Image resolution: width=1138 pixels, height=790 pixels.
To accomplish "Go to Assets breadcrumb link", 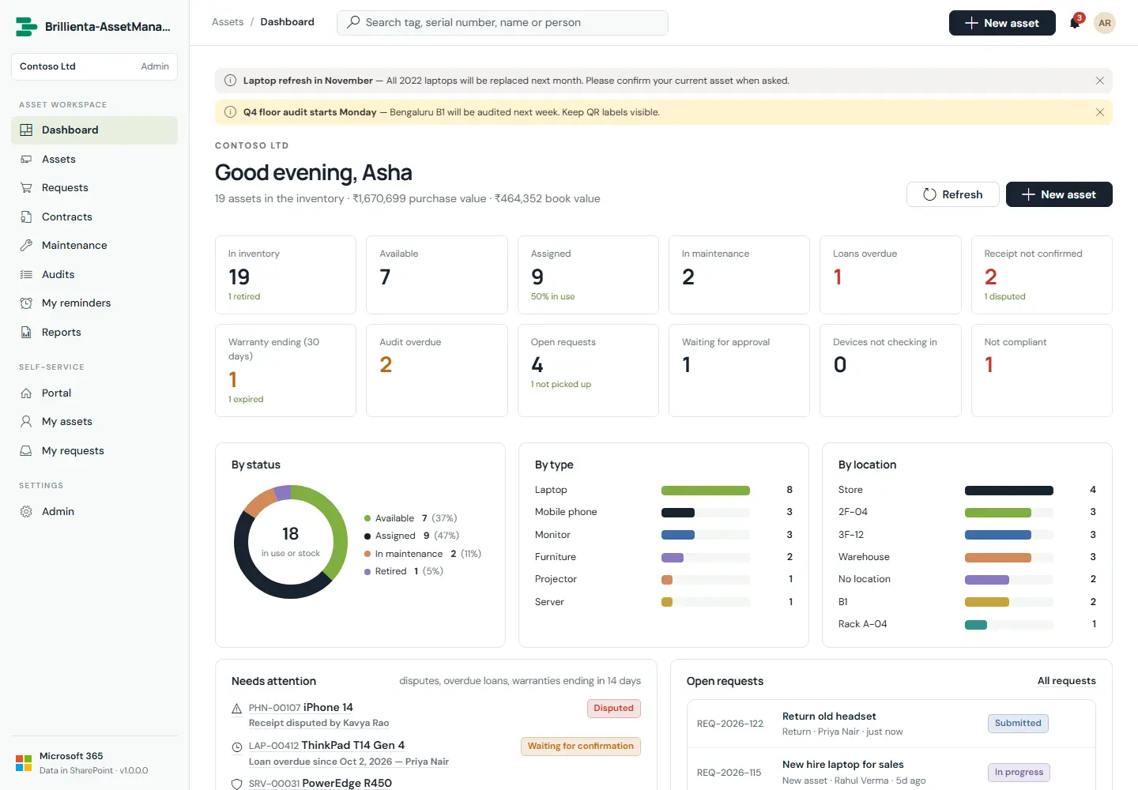I will [228, 22].
